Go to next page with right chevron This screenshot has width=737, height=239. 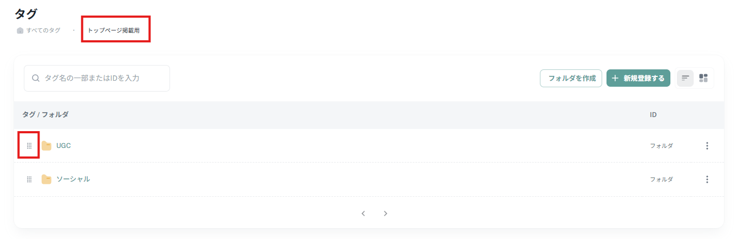pos(386,214)
